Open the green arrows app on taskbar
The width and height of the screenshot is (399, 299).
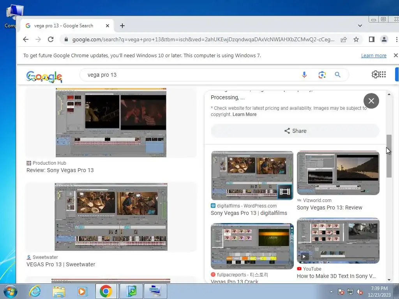(131, 291)
